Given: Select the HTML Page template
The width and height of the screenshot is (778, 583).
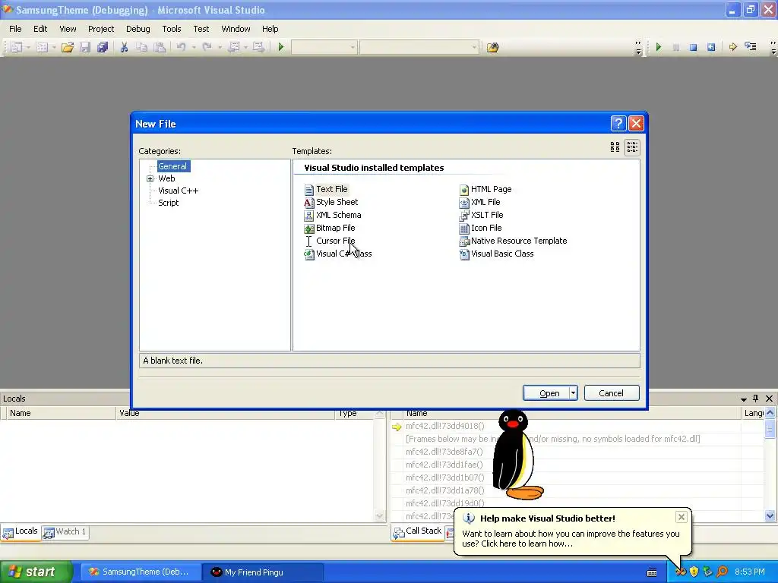Looking at the screenshot, I should click(485, 189).
